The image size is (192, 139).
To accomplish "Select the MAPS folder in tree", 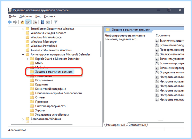I will (39, 63).
